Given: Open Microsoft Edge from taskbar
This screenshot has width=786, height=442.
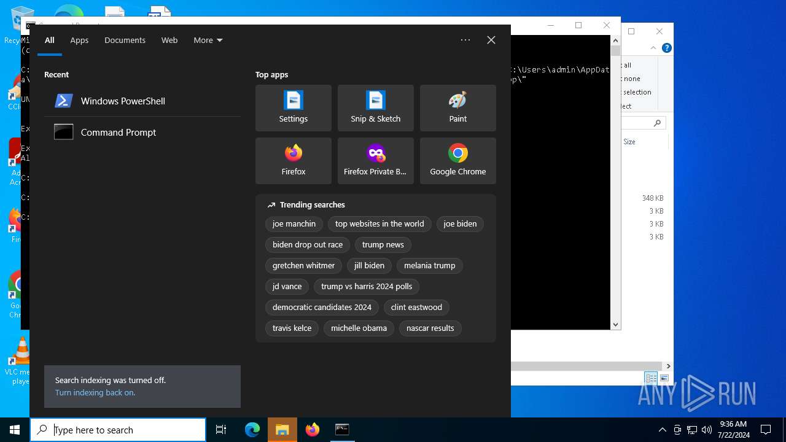Looking at the screenshot, I should 252,430.
